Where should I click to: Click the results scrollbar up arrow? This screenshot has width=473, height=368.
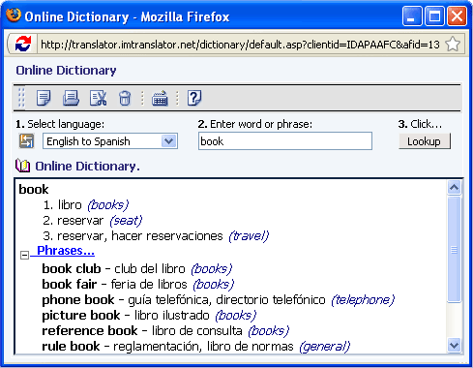[454, 188]
